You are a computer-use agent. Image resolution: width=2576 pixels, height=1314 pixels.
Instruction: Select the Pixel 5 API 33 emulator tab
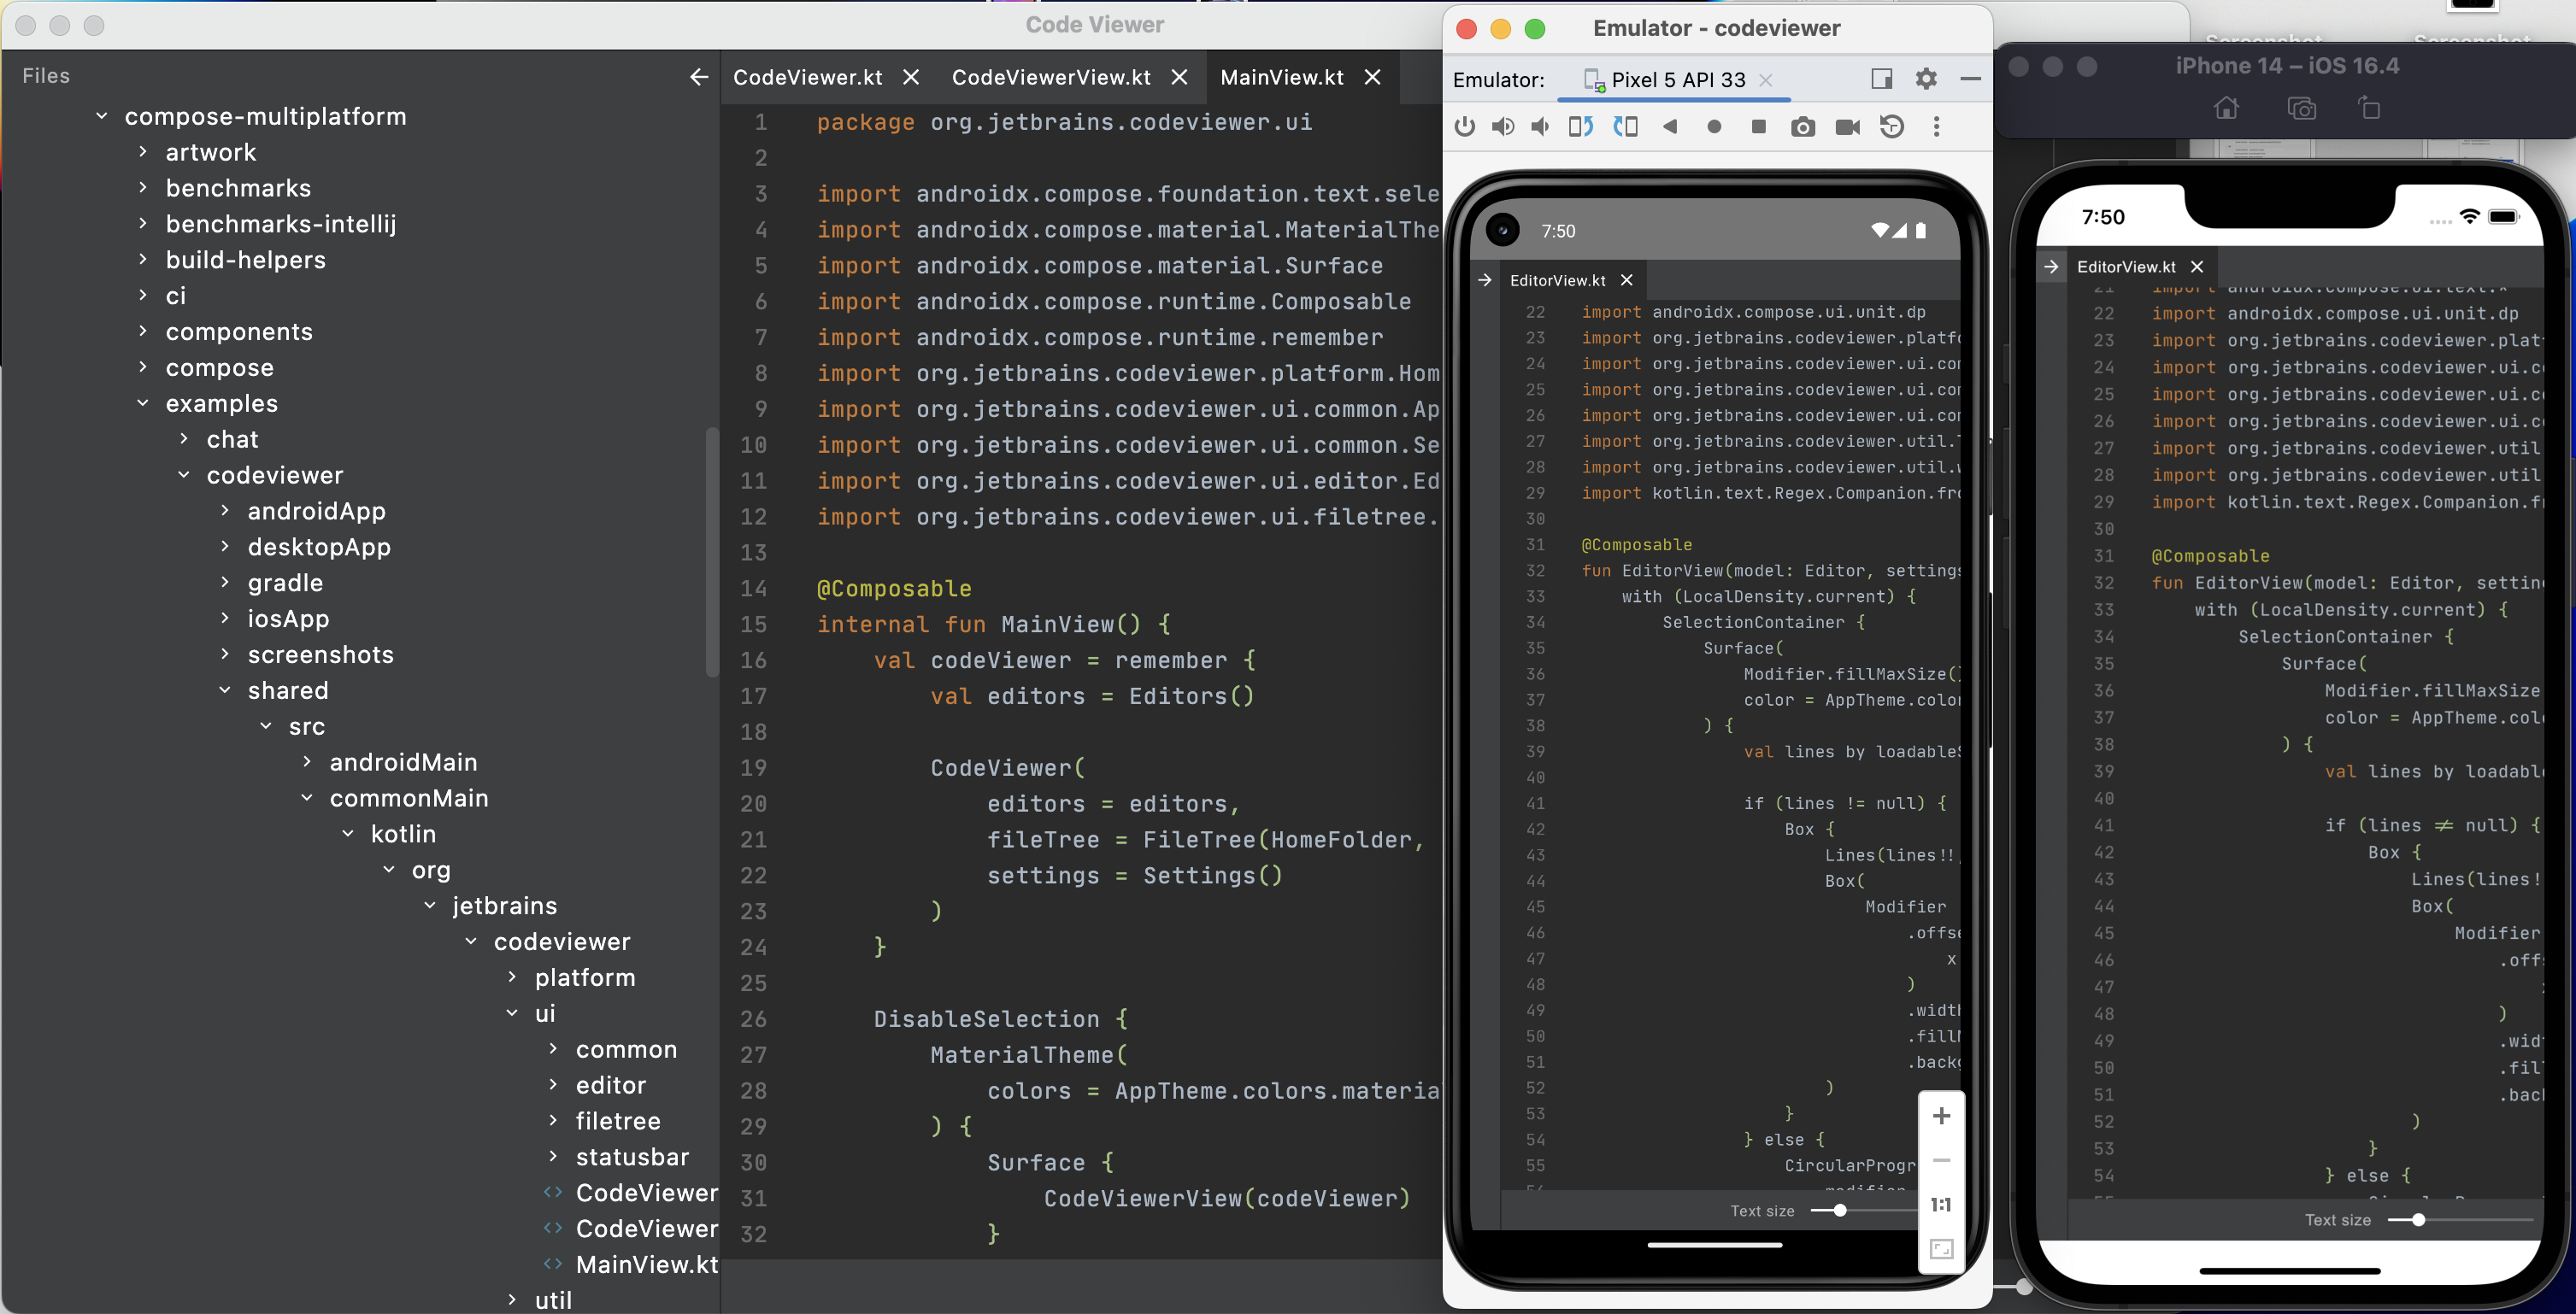[x=1677, y=80]
